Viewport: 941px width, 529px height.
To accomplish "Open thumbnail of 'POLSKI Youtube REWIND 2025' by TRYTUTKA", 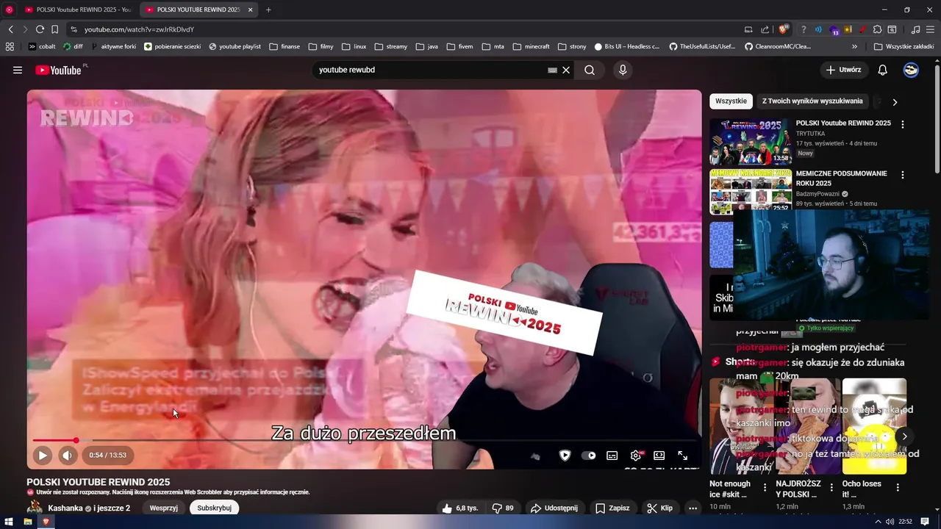I will [x=750, y=142].
